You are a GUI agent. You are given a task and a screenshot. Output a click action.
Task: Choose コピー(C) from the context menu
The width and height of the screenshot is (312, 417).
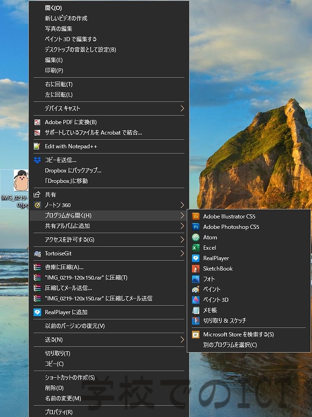109,364
